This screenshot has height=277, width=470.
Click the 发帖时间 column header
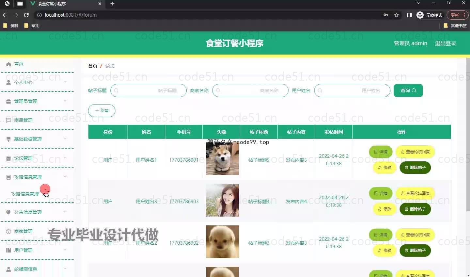coord(334,132)
